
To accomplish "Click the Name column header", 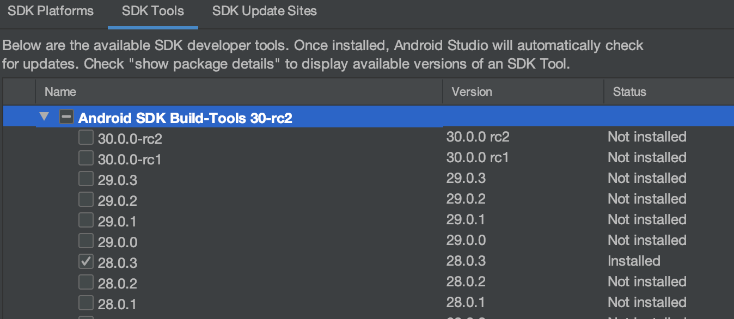I will tap(60, 92).
